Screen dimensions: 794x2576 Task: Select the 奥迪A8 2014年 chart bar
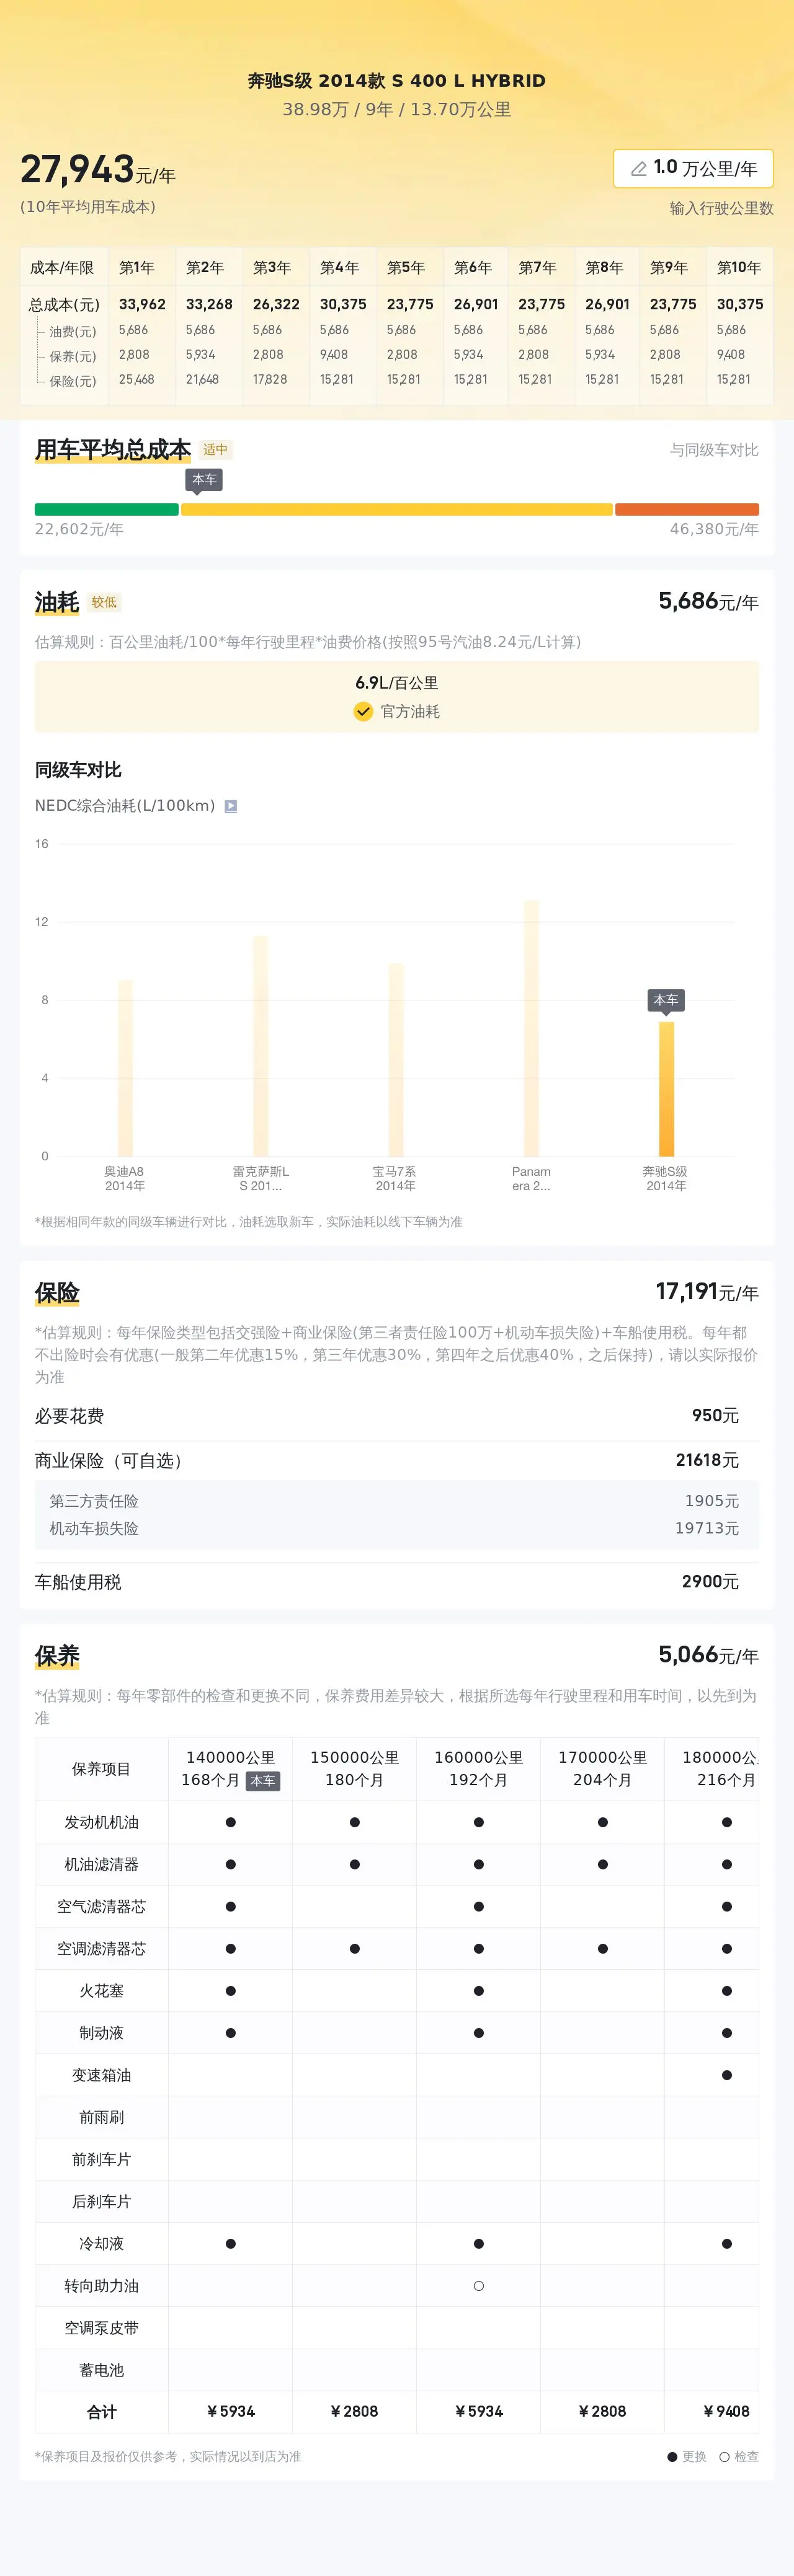tap(125, 1068)
